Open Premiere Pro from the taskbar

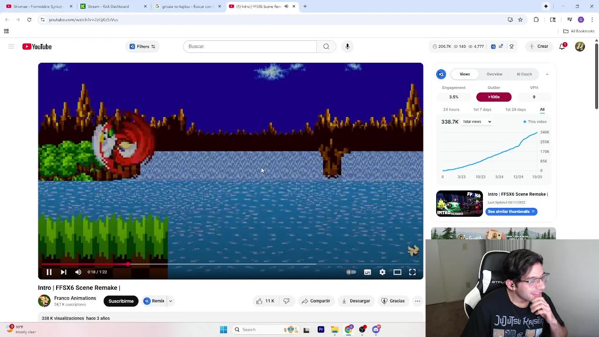pyautogui.click(x=321, y=330)
